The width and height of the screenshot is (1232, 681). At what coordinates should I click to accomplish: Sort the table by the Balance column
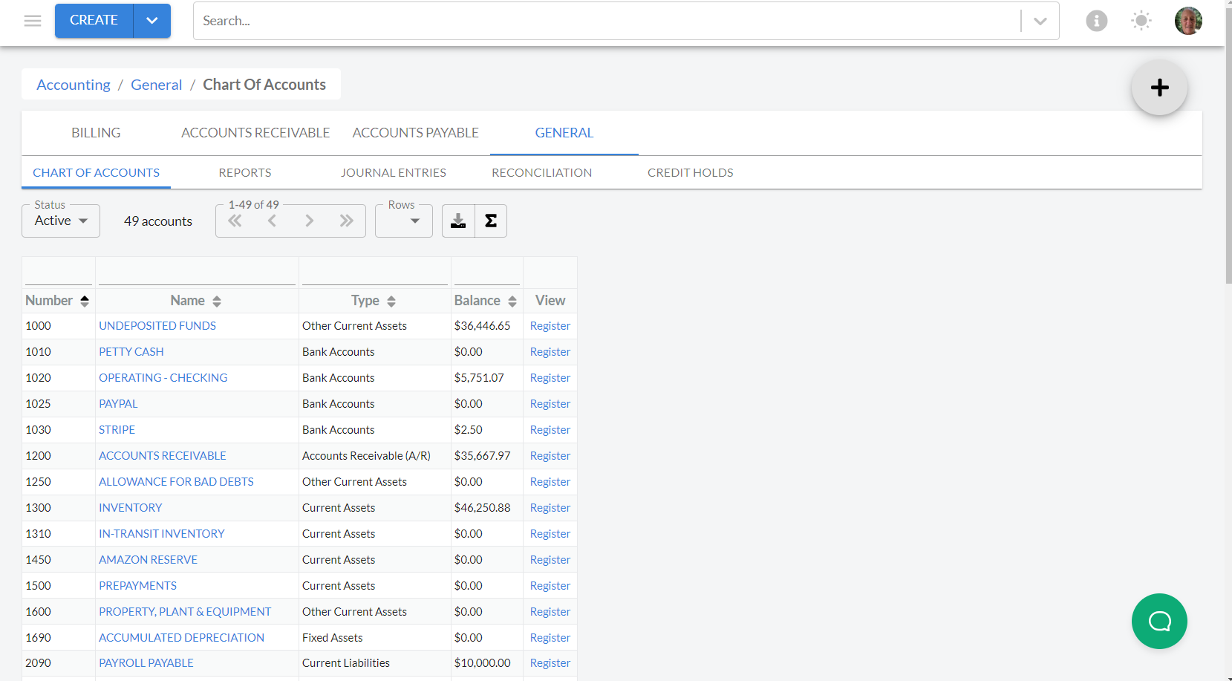click(512, 300)
